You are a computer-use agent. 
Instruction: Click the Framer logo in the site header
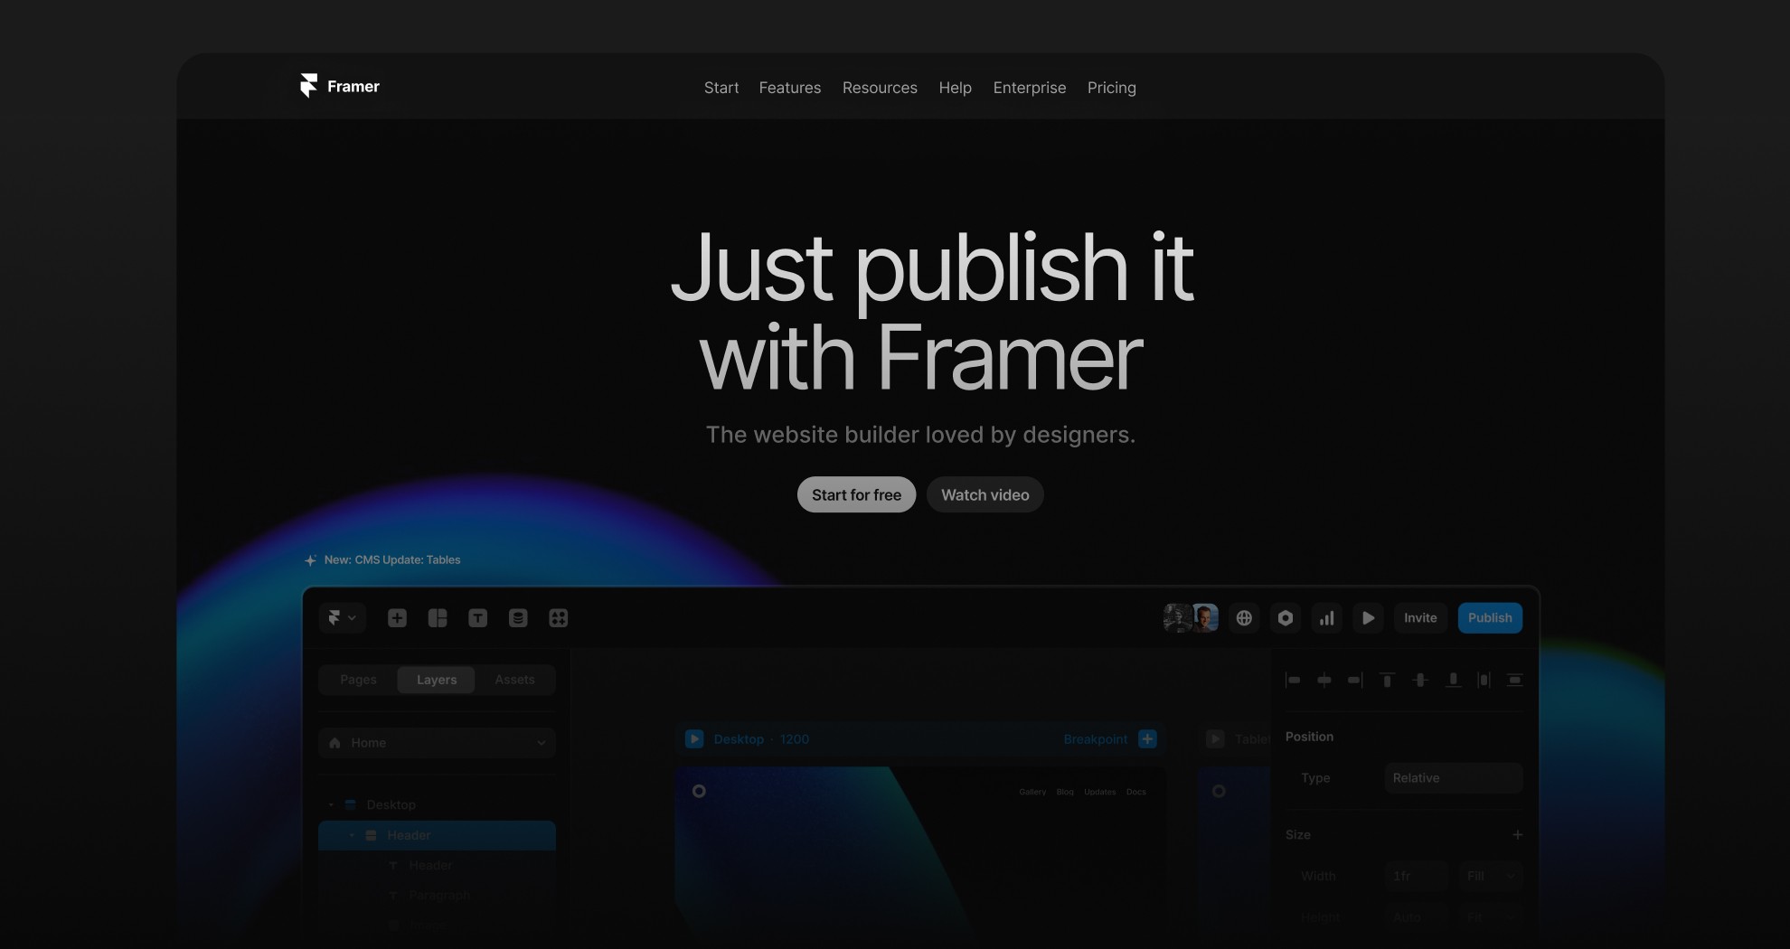point(339,86)
